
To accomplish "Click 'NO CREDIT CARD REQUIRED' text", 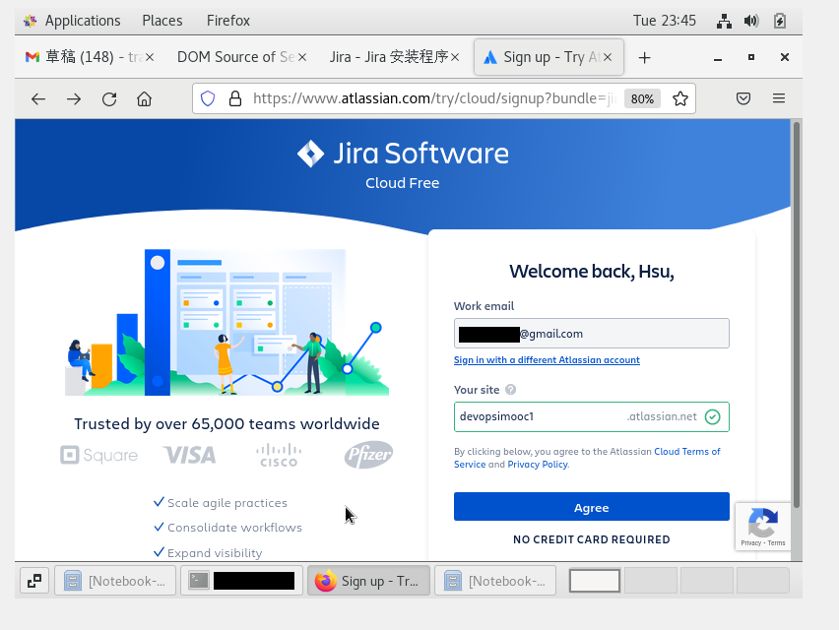I will (591, 539).
